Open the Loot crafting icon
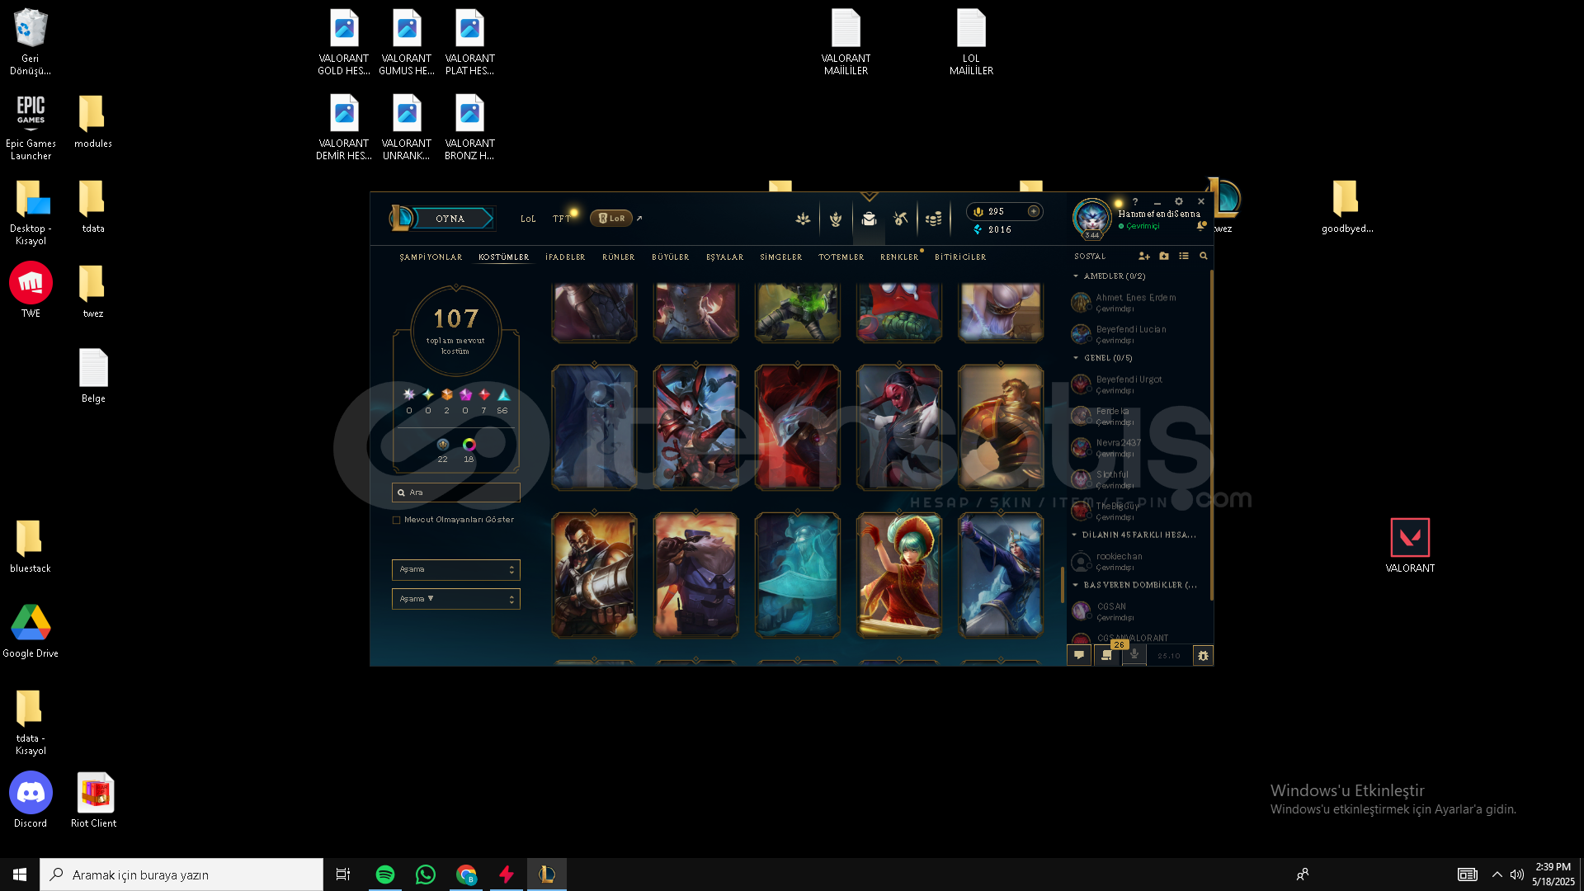This screenshot has height=891, width=1584. 901,219
